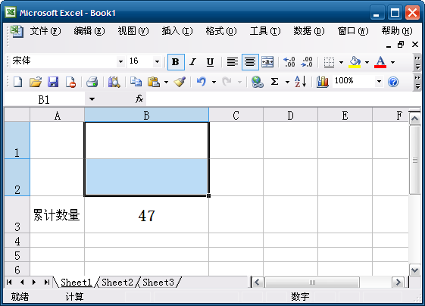Apply the yellow fill color bucket
The width and height of the screenshot is (425, 306).
355,62
